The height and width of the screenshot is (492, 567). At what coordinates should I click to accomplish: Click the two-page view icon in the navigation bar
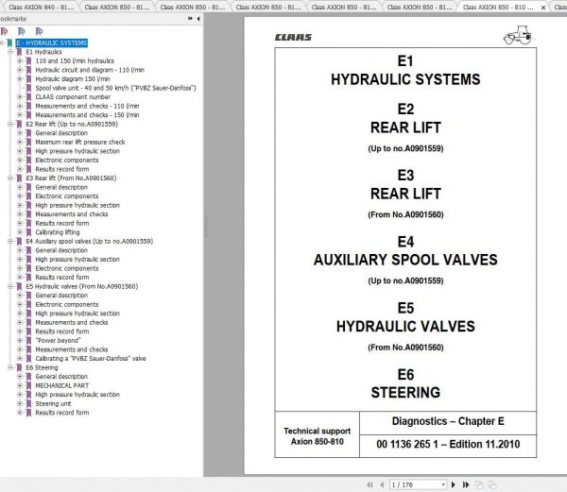point(492,484)
